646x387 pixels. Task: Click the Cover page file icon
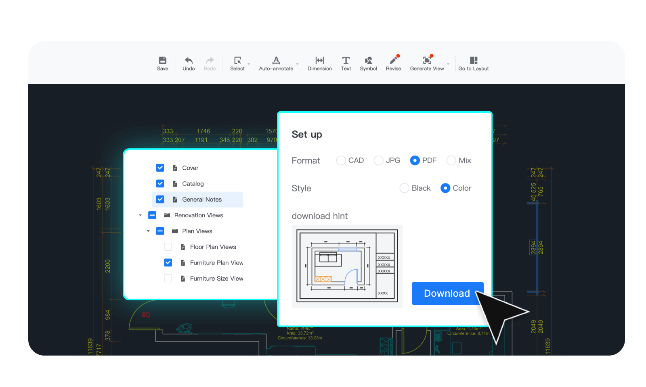[175, 168]
